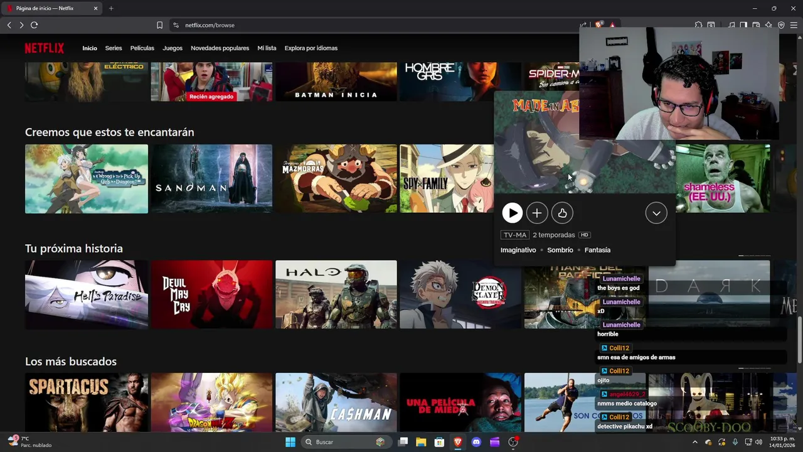This screenshot has height=452, width=803.
Task: Open Explora por idiomas
Action: (x=311, y=48)
